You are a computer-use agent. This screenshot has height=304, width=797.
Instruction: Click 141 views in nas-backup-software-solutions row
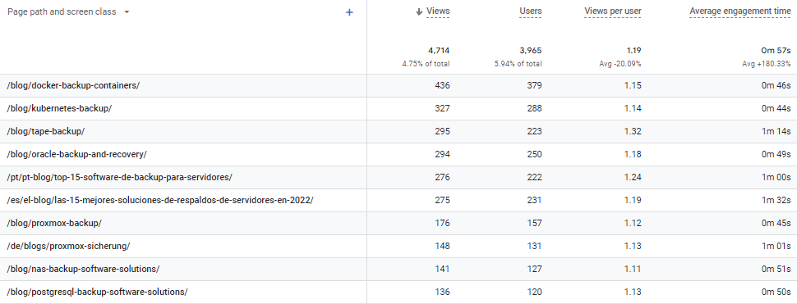(x=443, y=269)
